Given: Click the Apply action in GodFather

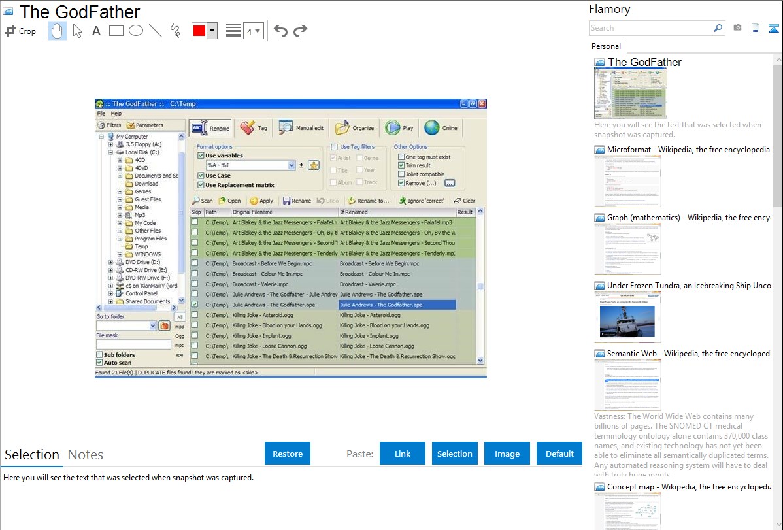Looking at the screenshot, I should point(261,201).
